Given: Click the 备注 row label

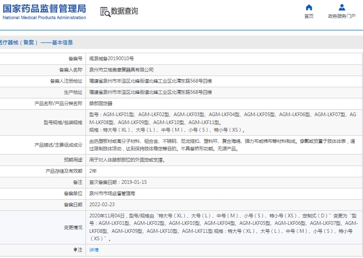Looking at the screenshot, I should point(78,182).
